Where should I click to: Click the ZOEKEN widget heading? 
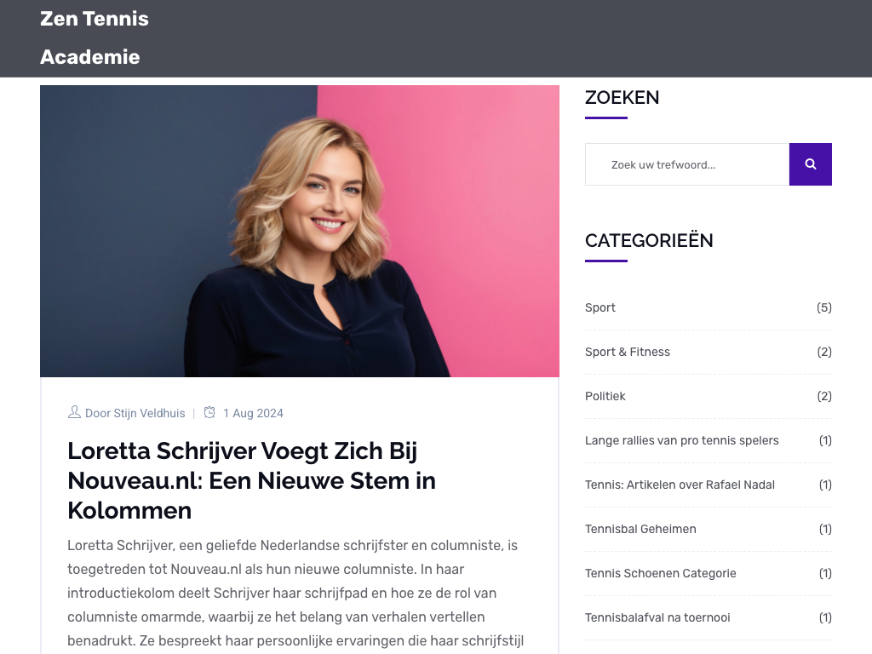coord(622,98)
